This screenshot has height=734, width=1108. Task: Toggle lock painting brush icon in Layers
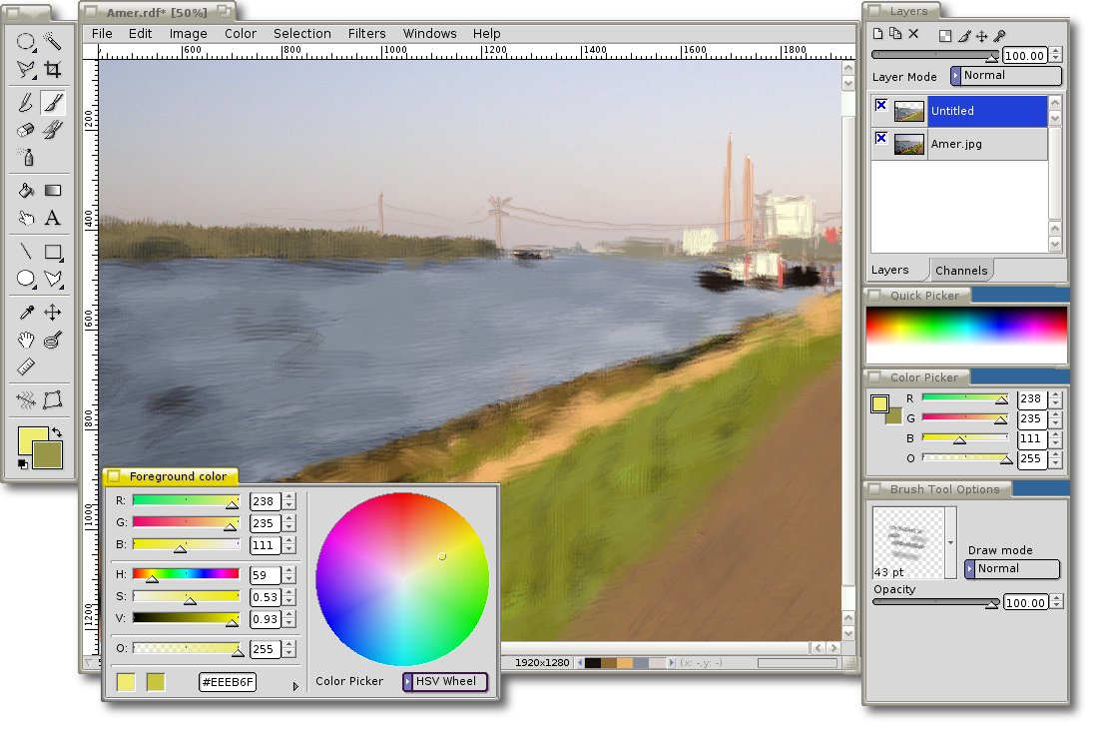pyautogui.click(x=964, y=36)
